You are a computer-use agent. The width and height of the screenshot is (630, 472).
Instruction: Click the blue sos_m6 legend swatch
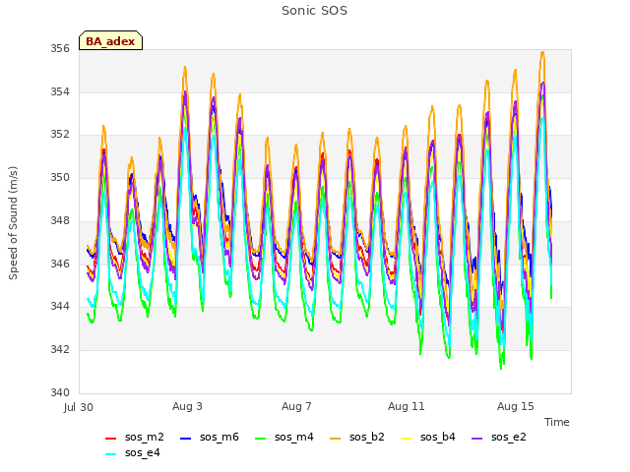coord(185,439)
